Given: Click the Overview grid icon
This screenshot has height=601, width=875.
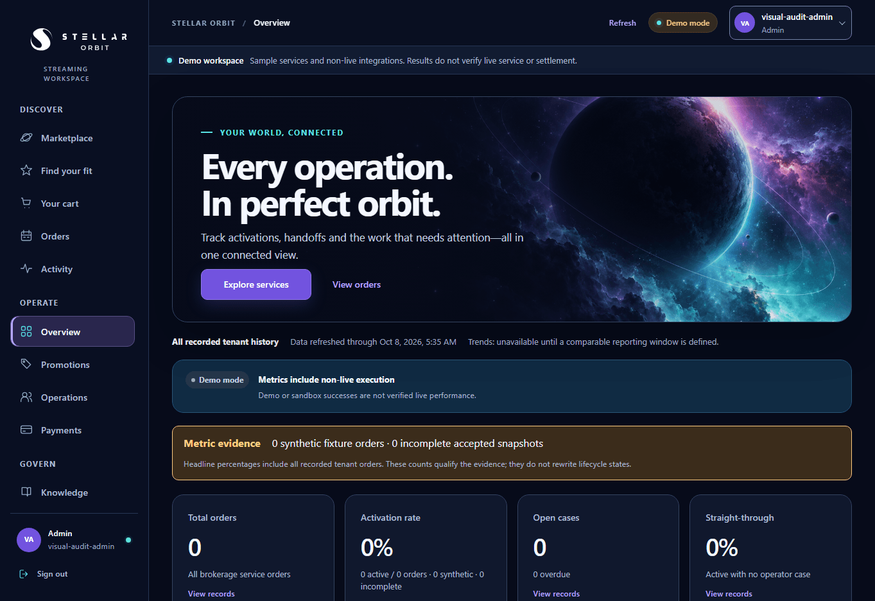Looking at the screenshot, I should 26,331.
